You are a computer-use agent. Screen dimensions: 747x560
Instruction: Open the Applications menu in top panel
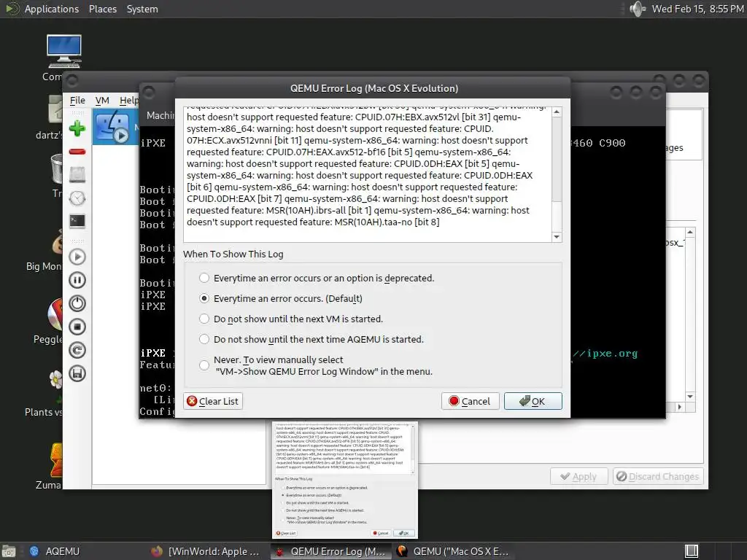point(52,9)
